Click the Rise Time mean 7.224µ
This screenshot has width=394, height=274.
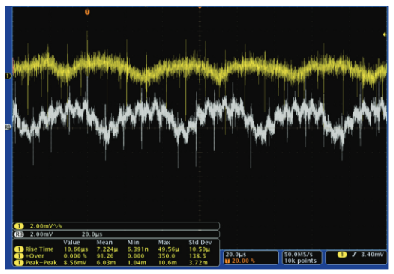point(107,249)
